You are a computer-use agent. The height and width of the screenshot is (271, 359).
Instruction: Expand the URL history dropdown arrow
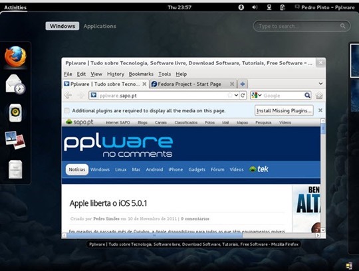tap(236, 96)
